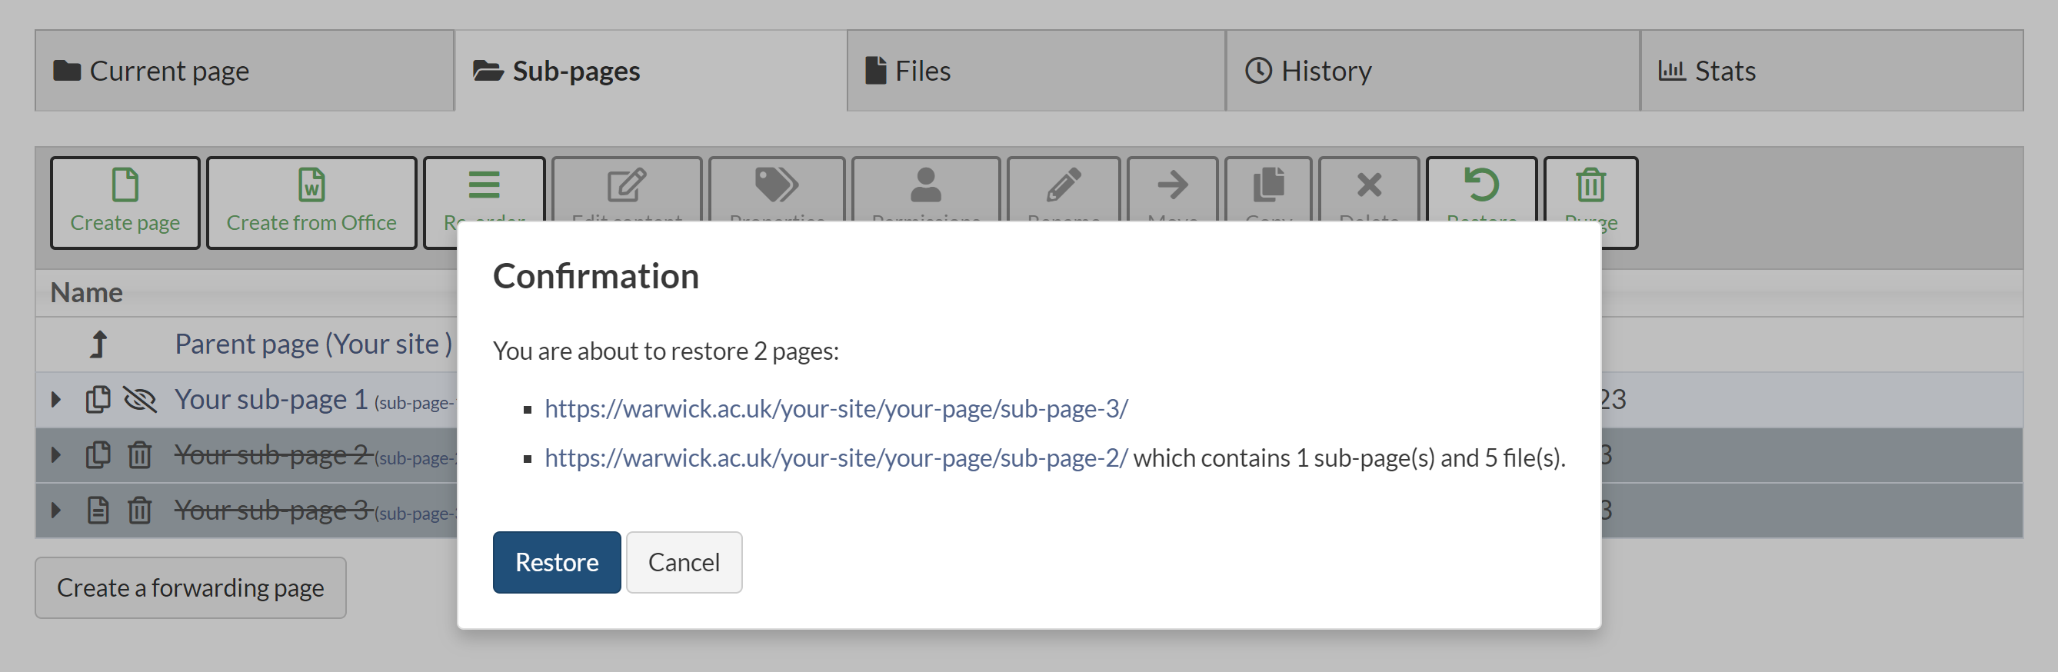Click the Restore toolbar icon
Screen dimensions: 2058x672
coord(1481,185)
